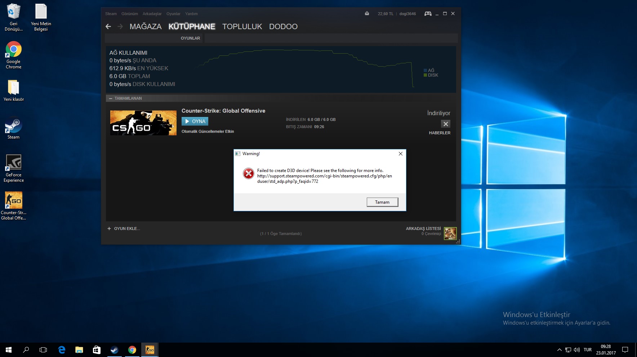Screen dimensions: 637x357
Task: Click wallet balance 22,60 TL
Action: [x=386, y=14]
